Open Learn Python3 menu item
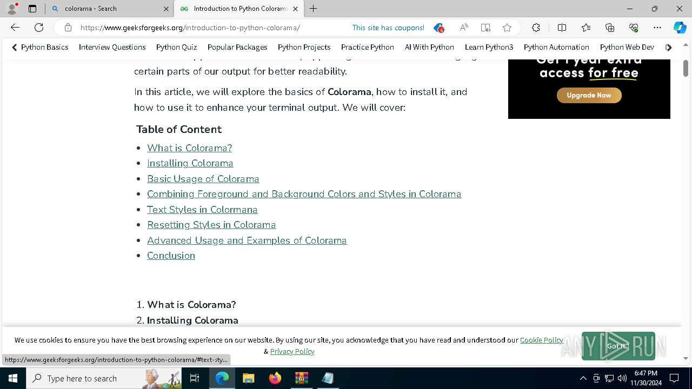The height and width of the screenshot is (389, 692). click(489, 48)
